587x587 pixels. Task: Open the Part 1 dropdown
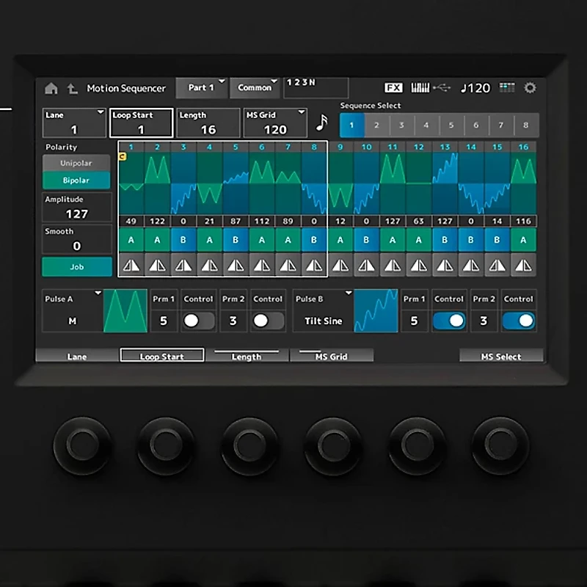click(x=202, y=87)
